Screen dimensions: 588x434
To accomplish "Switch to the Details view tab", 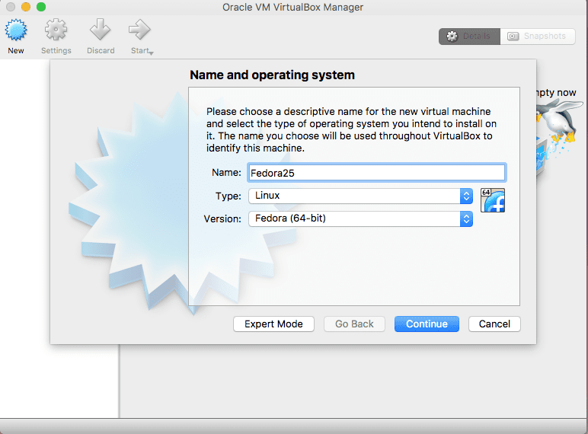I will [x=469, y=37].
